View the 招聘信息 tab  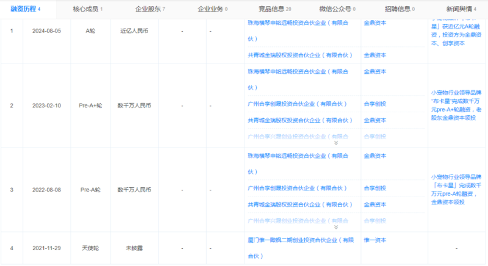[400, 9]
